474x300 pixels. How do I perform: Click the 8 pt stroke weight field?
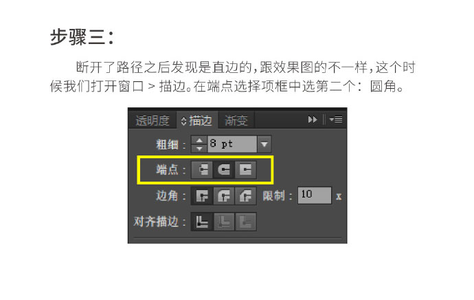coord(232,144)
